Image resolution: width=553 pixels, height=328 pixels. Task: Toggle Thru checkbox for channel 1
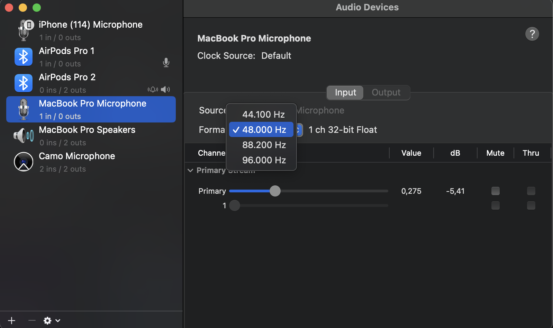click(531, 206)
